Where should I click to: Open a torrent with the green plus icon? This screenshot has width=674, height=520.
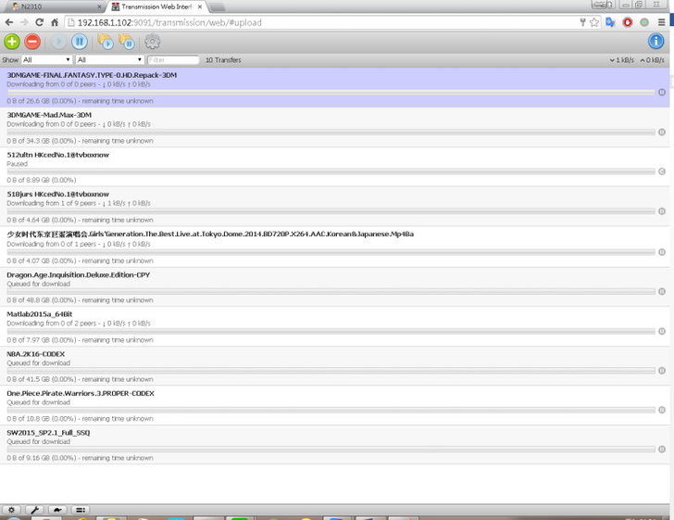coord(12,42)
